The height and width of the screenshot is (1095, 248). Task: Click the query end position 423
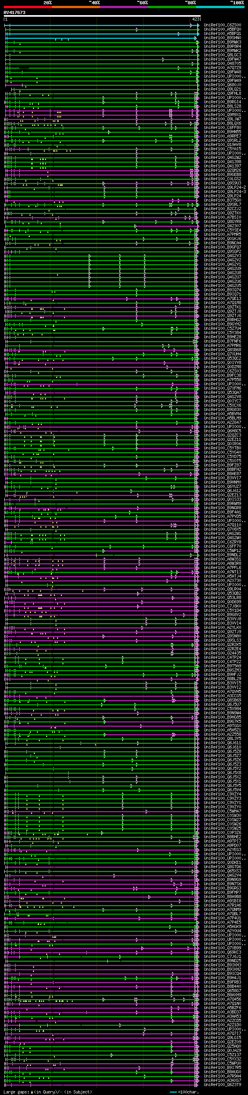[195, 19]
